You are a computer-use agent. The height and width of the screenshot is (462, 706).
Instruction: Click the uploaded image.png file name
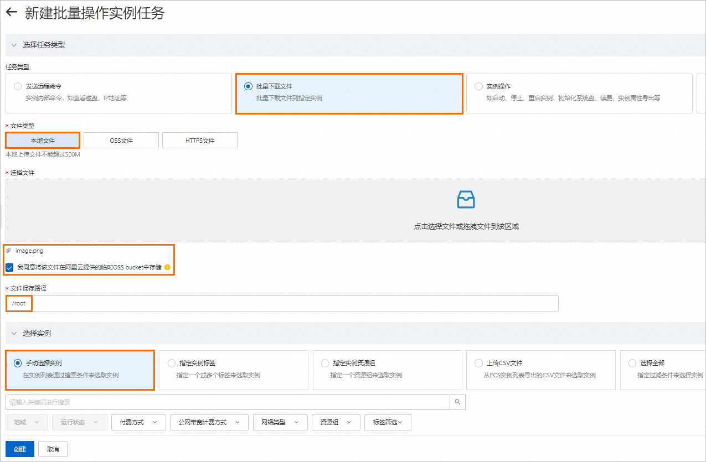tap(29, 251)
